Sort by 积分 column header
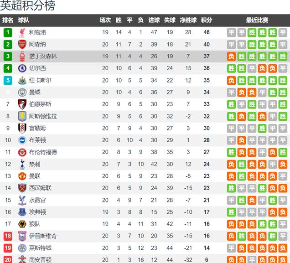This screenshot has height=263, width=290. (207, 20)
